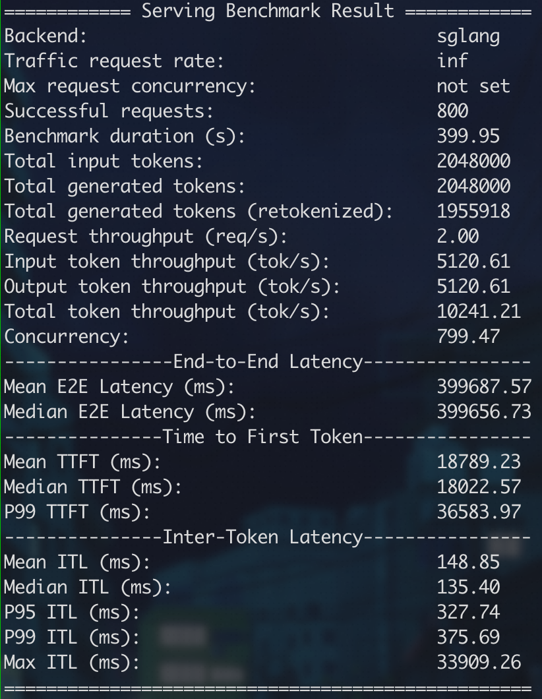Click the P99 TTFT value 36583.97
This screenshot has width=542, height=699.
479,512
